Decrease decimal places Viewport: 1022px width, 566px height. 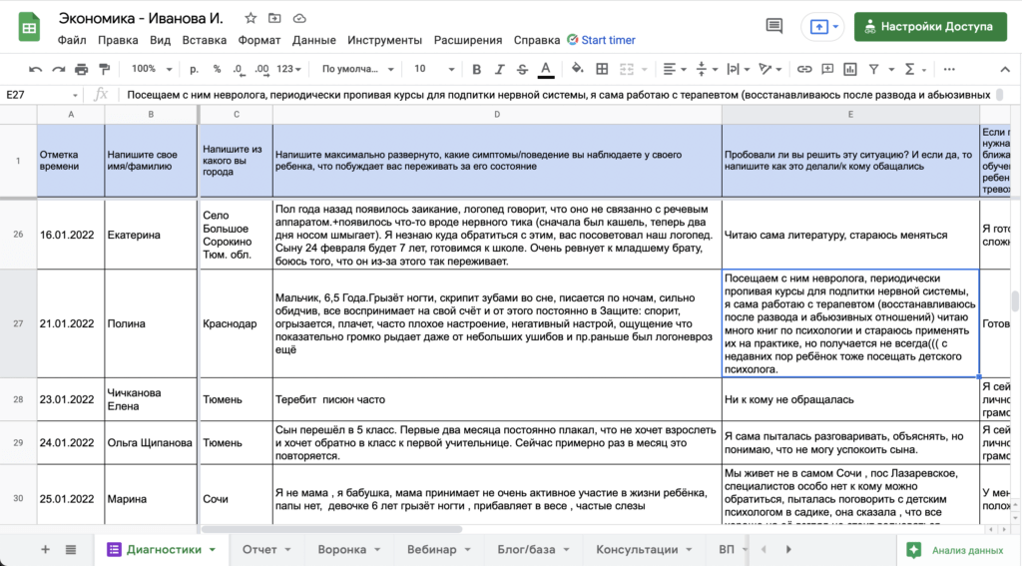(x=239, y=69)
